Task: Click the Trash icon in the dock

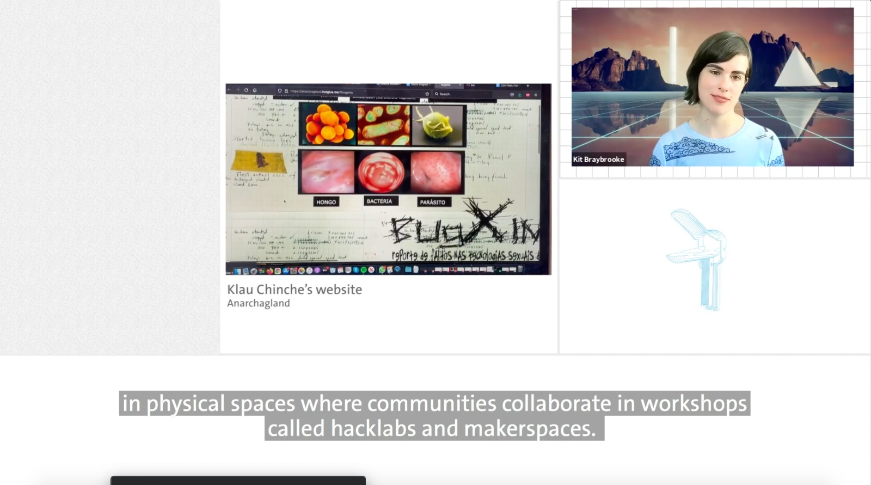Action: [x=520, y=269]
